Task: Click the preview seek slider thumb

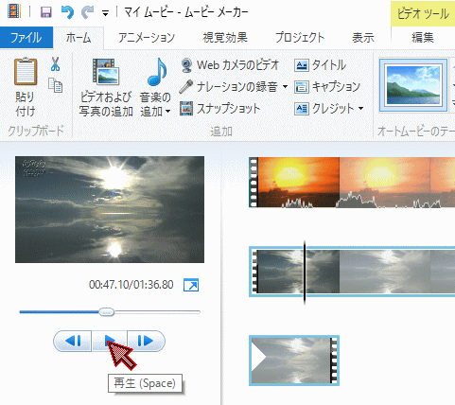Action: (107, 312)
